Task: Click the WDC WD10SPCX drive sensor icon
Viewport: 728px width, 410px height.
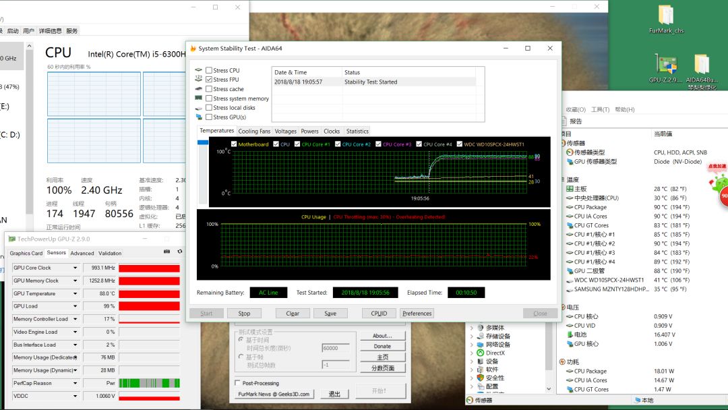Action: pos(570,281)
